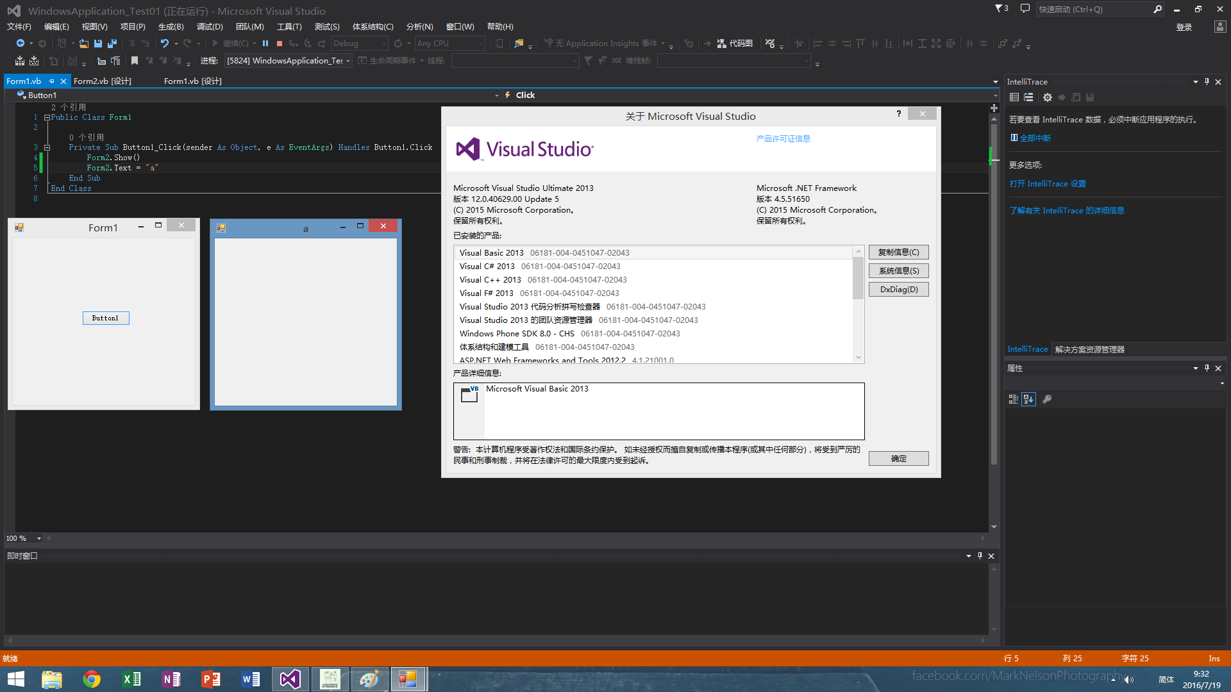1231x692 pixels.
Task: Pause debugging with the Break All icon
Action: point(265,44)
